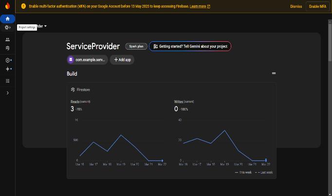Open the Project Overview home icon
Viewport: 332px width, 196px height.
[8, 19]
